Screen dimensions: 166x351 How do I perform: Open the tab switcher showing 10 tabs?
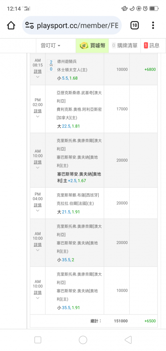[134, 25]
